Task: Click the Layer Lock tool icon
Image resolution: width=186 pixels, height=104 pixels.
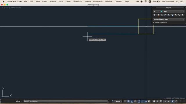Action: point(180,15)
